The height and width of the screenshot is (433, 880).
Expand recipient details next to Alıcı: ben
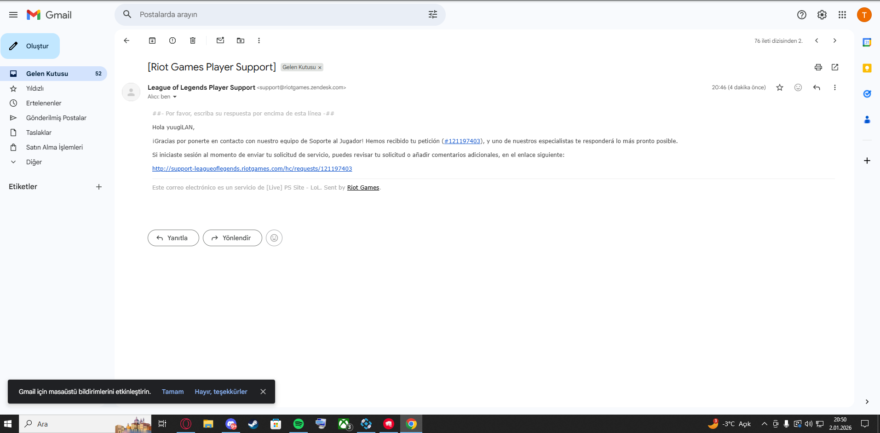tap(175, 97)
